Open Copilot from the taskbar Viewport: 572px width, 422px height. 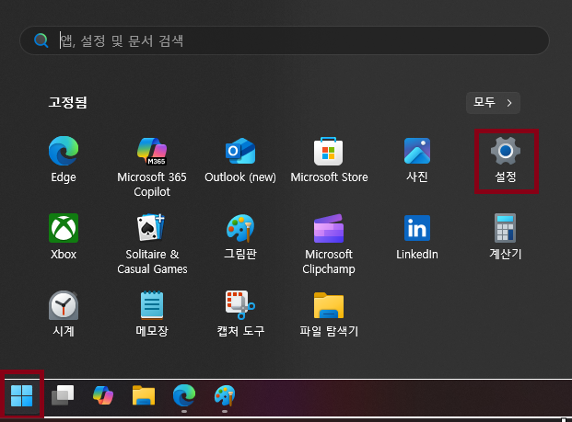[103, 395]
